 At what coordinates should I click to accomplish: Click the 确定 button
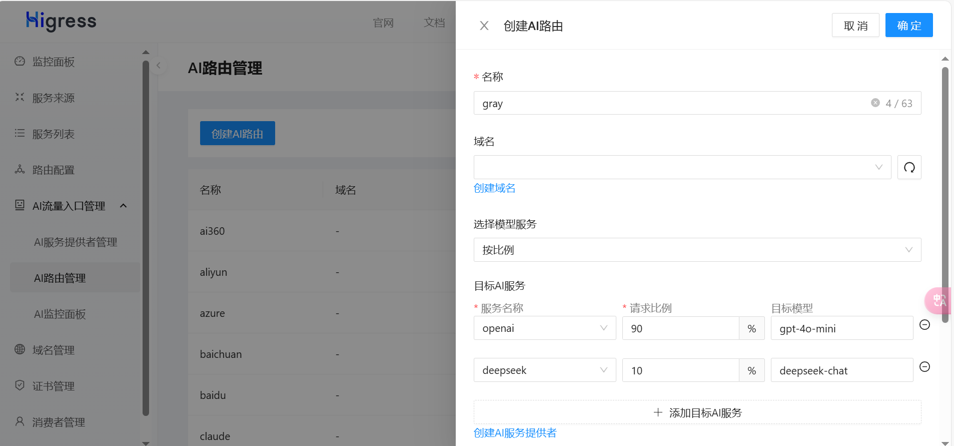pos(908,26)
